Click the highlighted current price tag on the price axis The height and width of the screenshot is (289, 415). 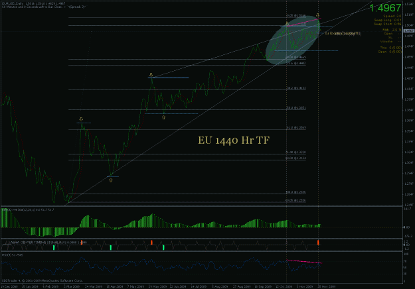408,31
